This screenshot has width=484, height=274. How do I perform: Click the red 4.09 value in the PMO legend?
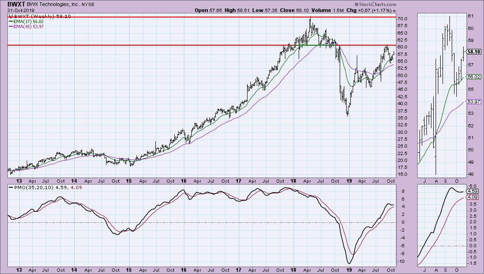(77, 187)
